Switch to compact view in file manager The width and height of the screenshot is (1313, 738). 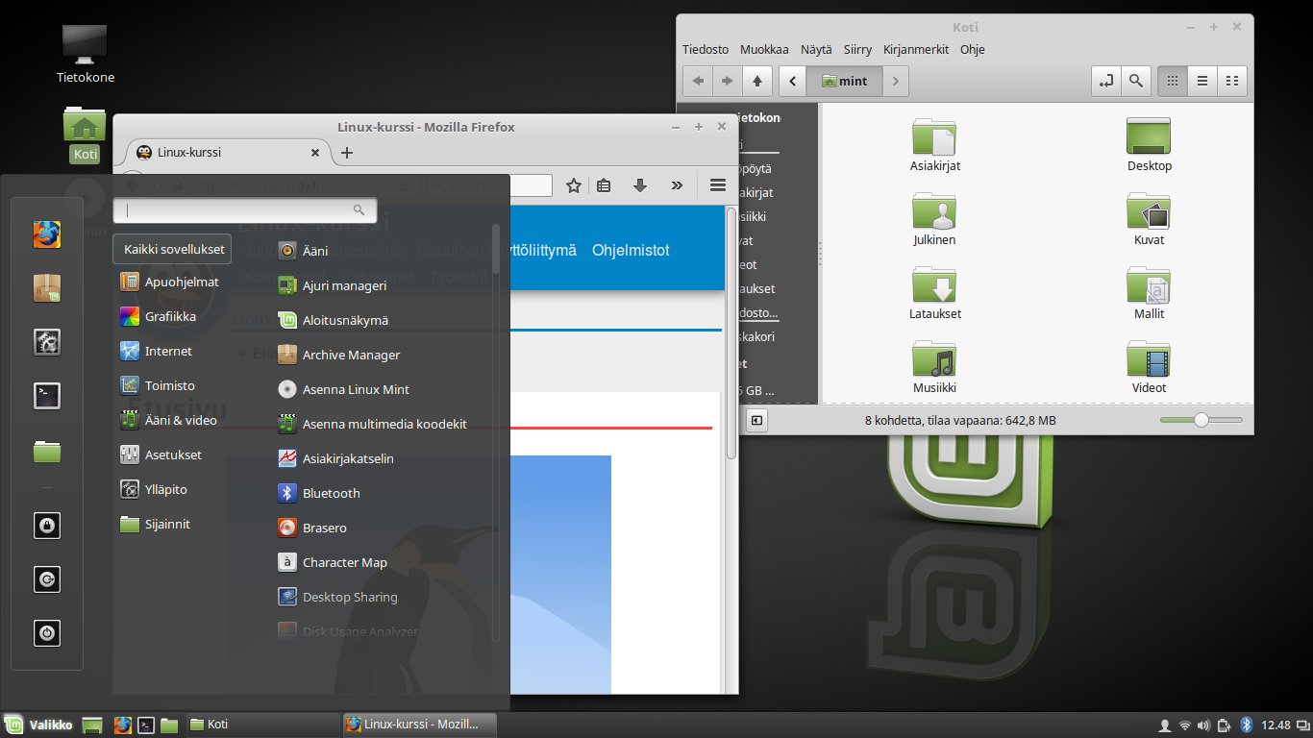pyautogui.click(x=1231, y=82)
